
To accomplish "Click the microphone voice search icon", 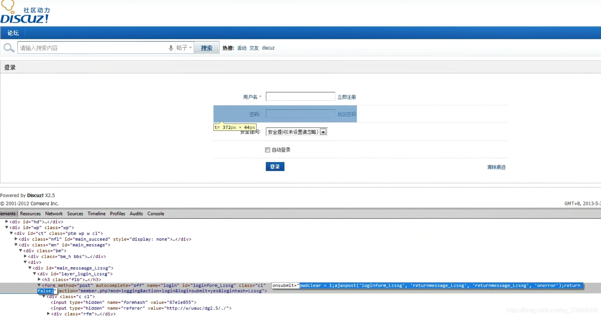I will point(171,48).
